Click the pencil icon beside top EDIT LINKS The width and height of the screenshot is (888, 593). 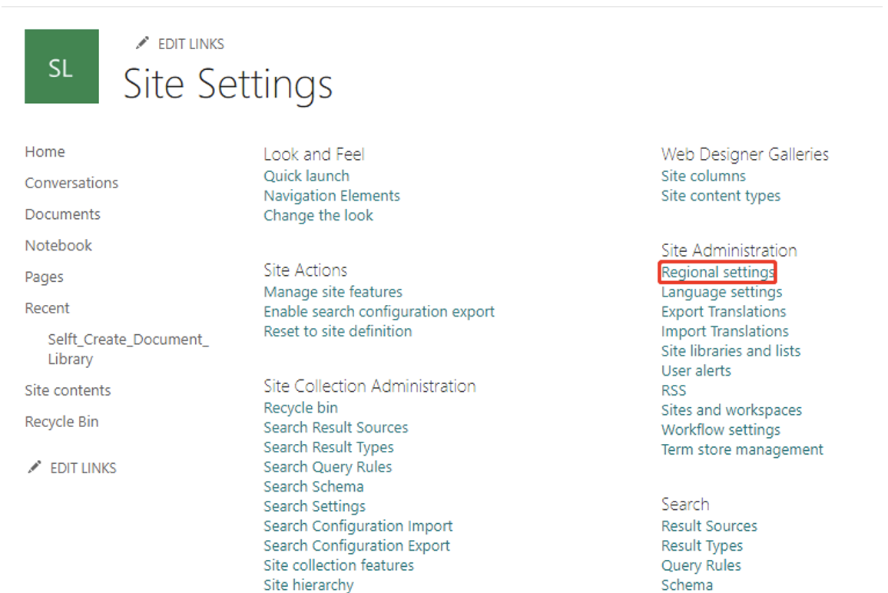point(142,44)
